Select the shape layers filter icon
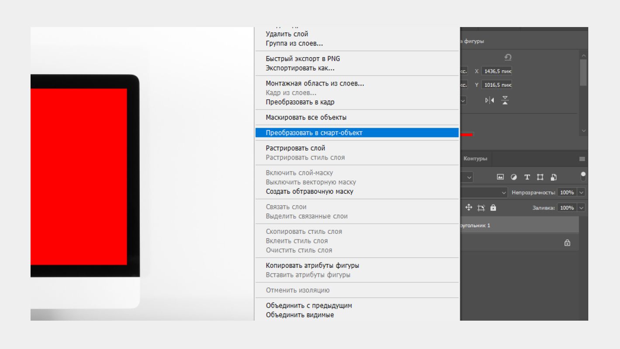 pos(541,177)
